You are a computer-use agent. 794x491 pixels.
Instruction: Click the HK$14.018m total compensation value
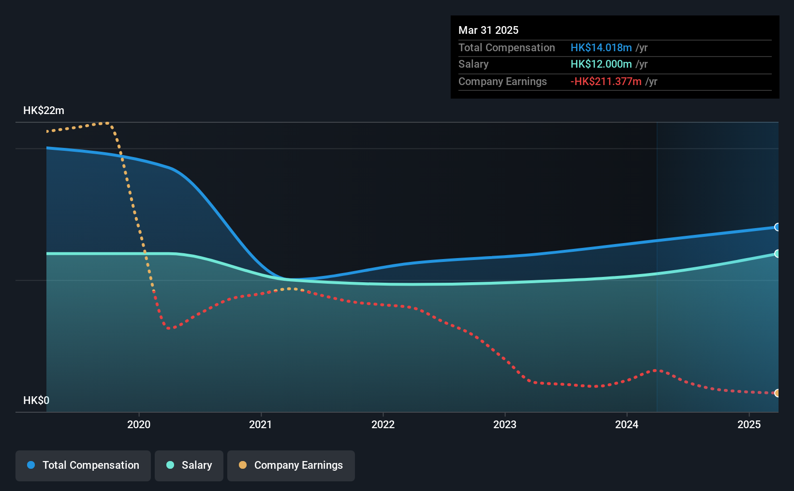[x=601, y=48]
